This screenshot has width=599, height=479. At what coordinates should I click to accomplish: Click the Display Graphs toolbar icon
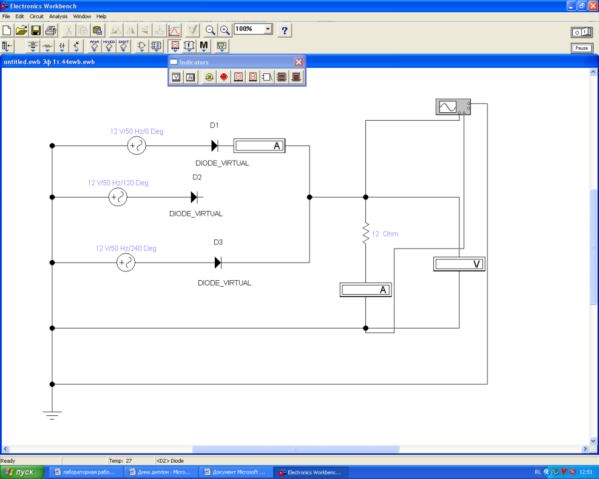click(x=174, y=30)
